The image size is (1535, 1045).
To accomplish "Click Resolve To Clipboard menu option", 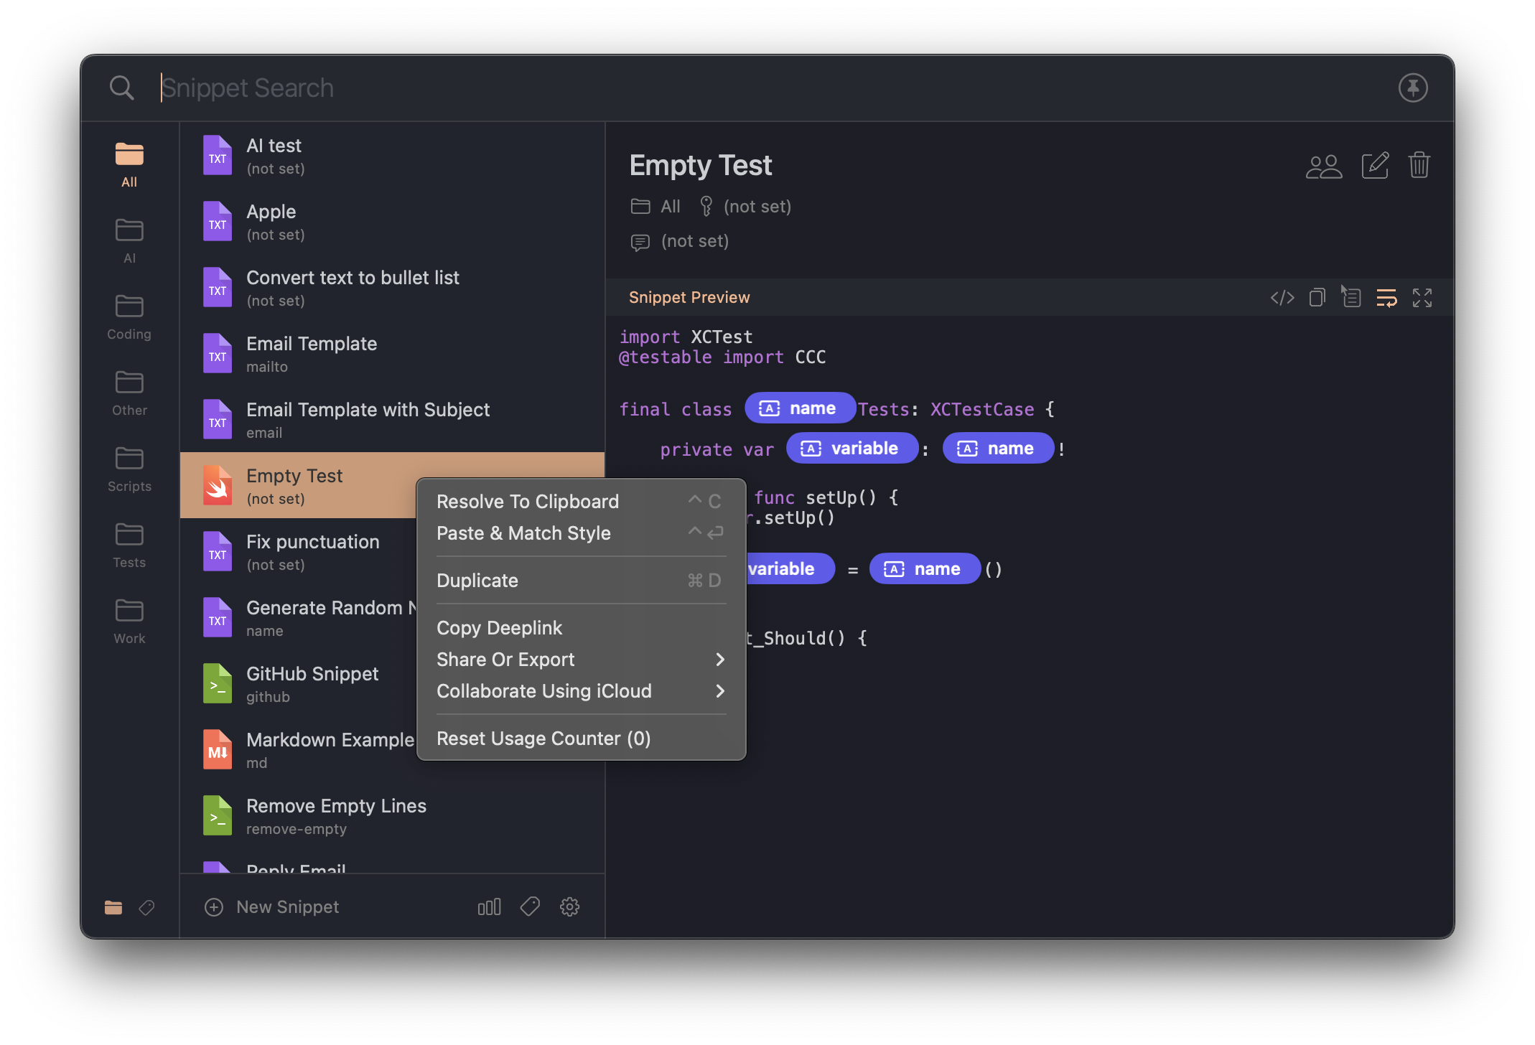I will tap(527, 502).
